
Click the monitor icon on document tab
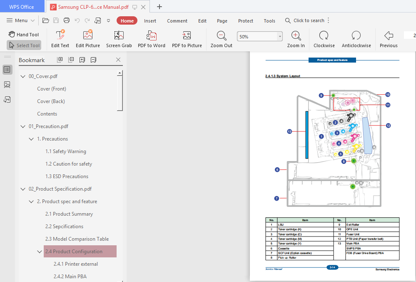[x=135, y=7]
